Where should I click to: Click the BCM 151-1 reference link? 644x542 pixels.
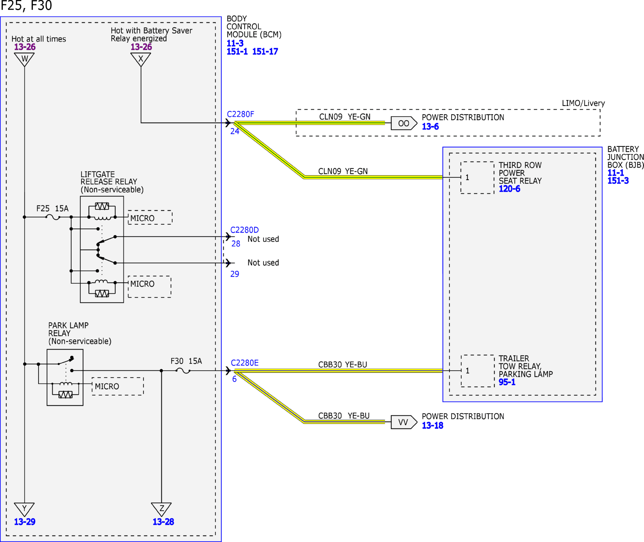click(237, 51)
